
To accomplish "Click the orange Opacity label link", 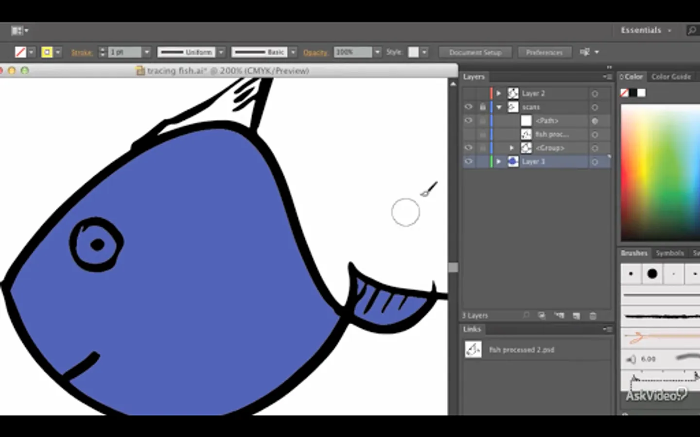I will tap(315, 52).
